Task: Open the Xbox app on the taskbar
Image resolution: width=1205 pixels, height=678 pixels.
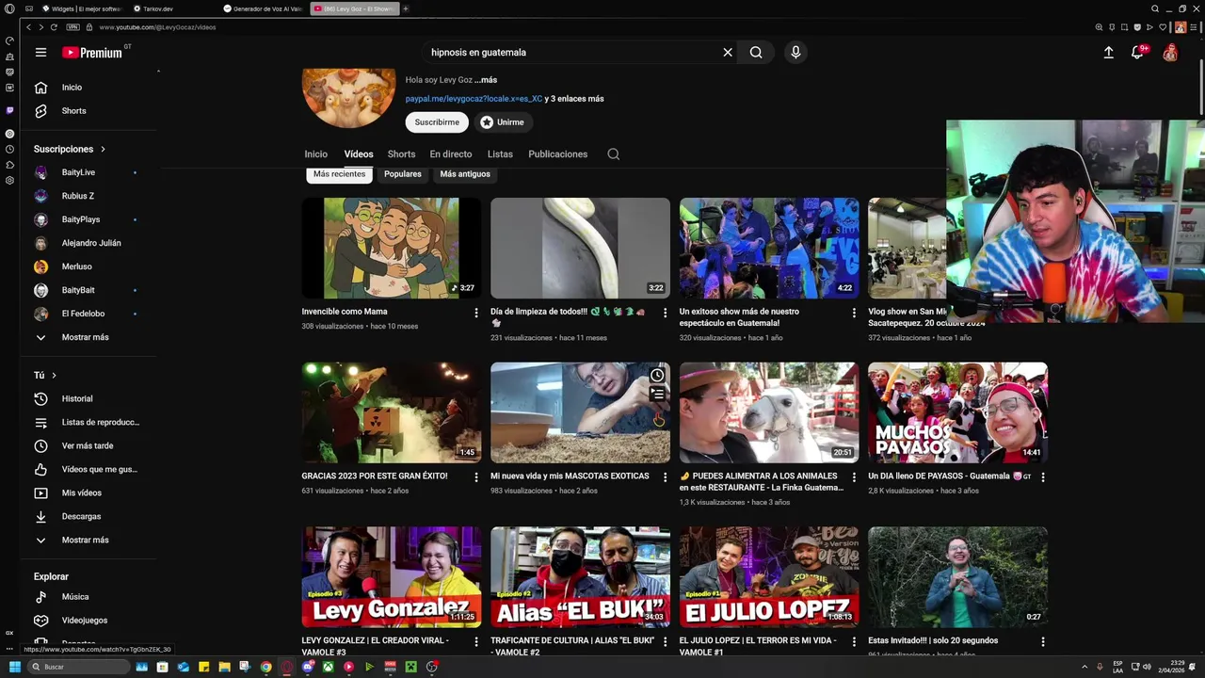Action: point(329,667)
